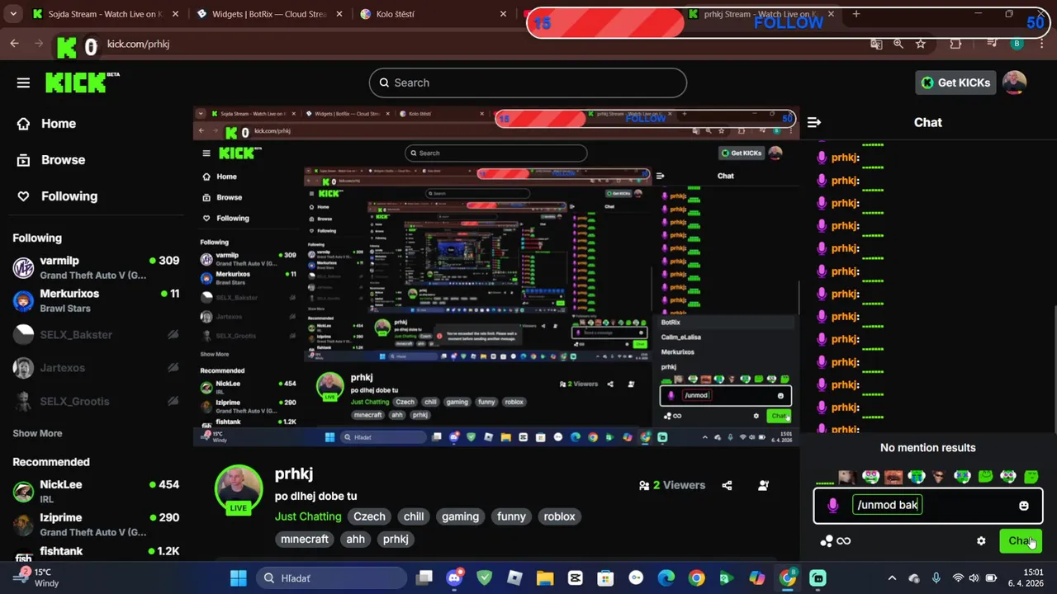
Task: Open SELX_Bakster offline channel
Action: [x=95, y=334]
